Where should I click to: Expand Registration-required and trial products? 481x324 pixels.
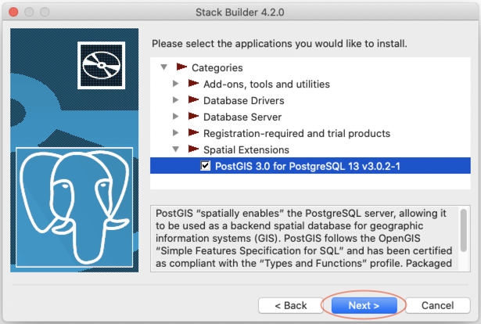[x=175, y=133]
